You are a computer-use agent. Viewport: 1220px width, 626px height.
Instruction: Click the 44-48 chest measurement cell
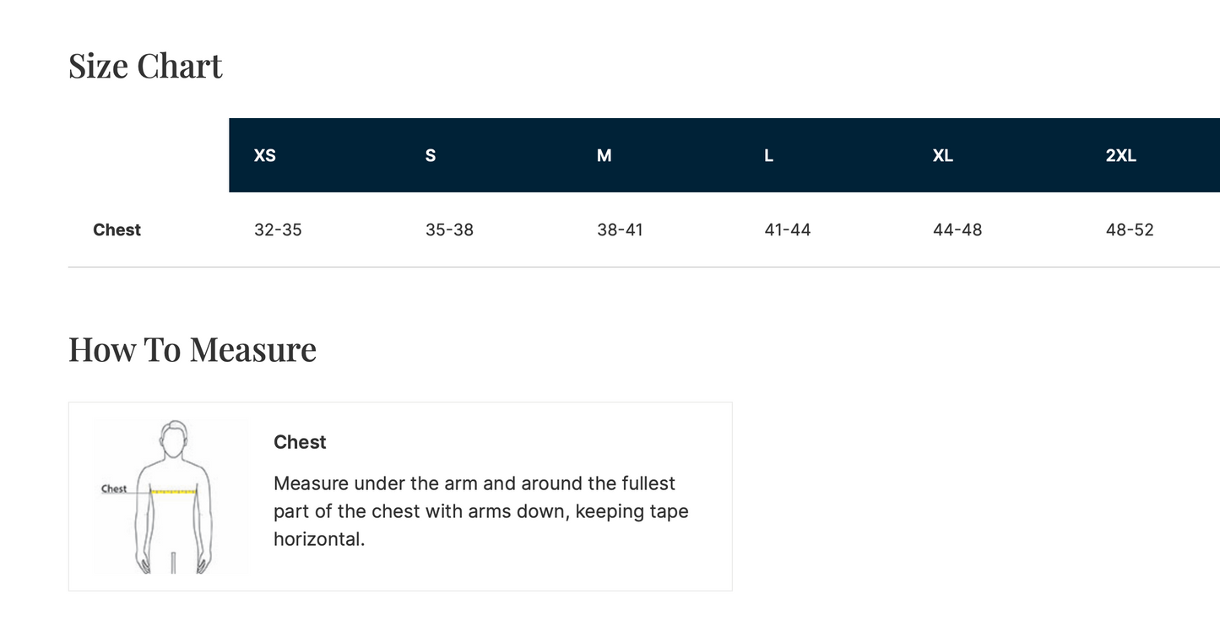(x=957, y=230)
